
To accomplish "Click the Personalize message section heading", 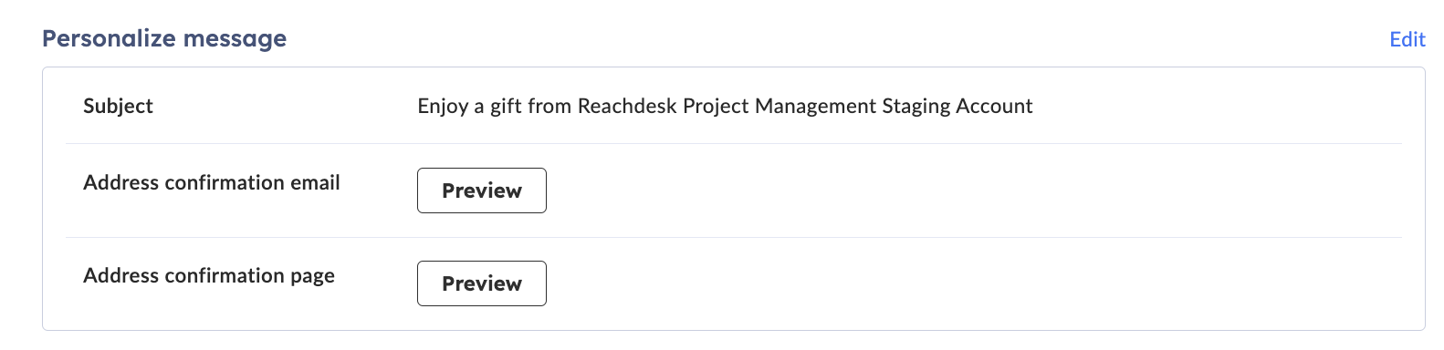I will [x=164, y=38].
